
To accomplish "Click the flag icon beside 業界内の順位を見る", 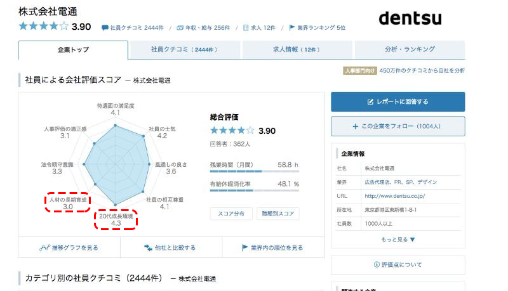I will click(244, 248).
